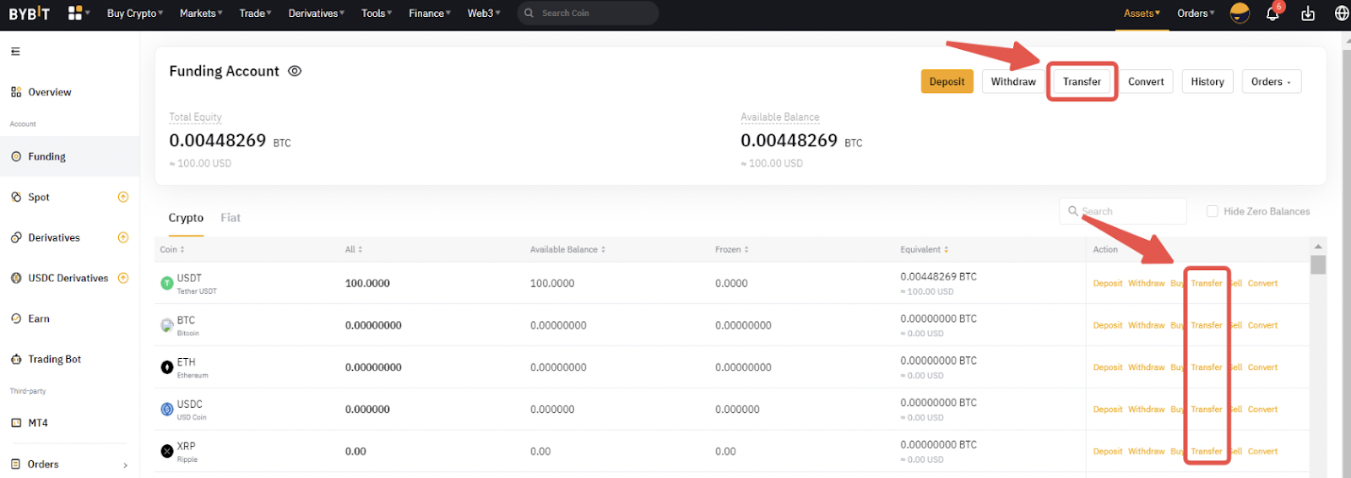Open the Tools dropdown menu

click(x=377, y=13)
